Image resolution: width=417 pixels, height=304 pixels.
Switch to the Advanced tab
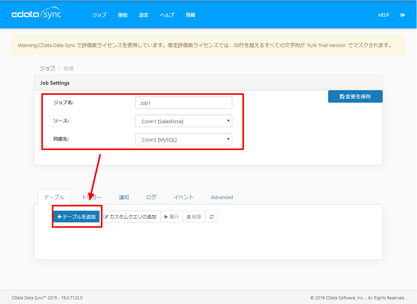tap(222, 197)
